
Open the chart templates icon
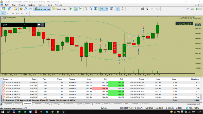112,9
